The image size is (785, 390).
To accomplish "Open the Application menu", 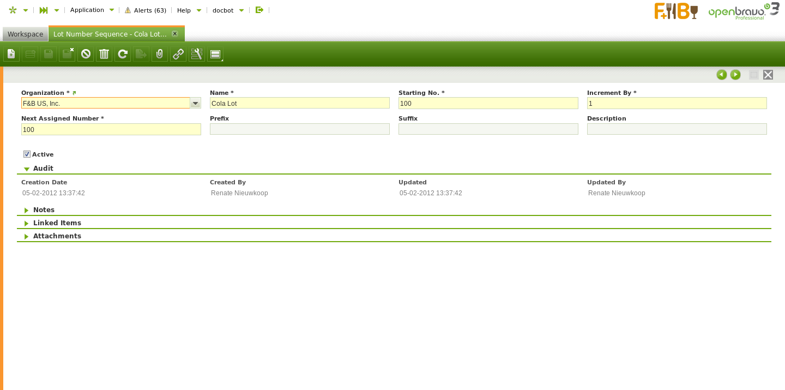I will 92,10.
